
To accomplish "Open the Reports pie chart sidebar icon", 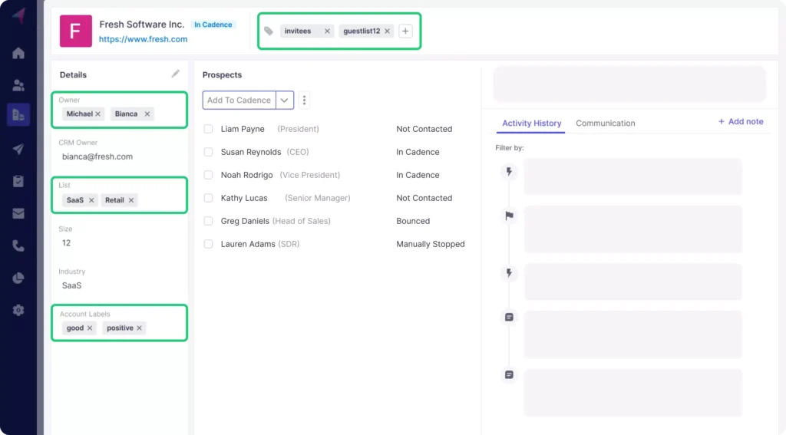I will tap(18, 278).
